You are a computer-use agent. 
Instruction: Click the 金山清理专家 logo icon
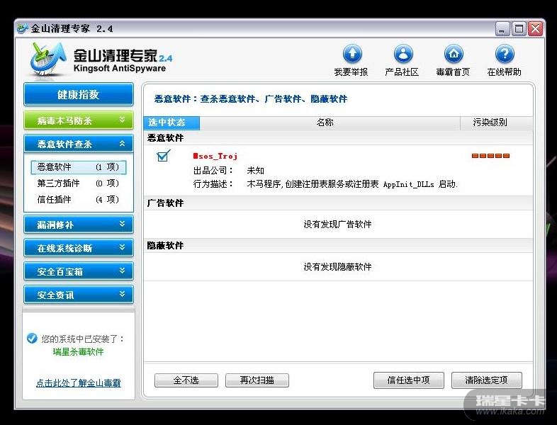[48, 59]
